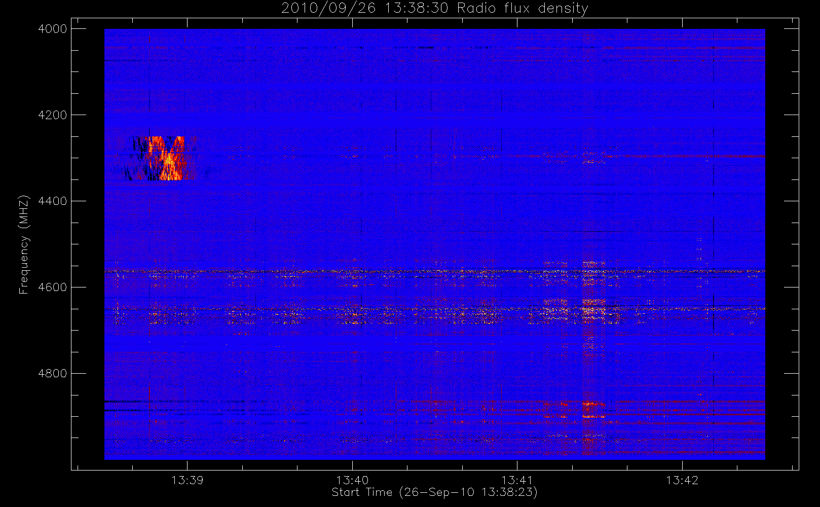Image resolution: width=820 pixels, height=507 pixels.
Task: Click the '13:40' time axis label
Action: click(x=352, y=480)
